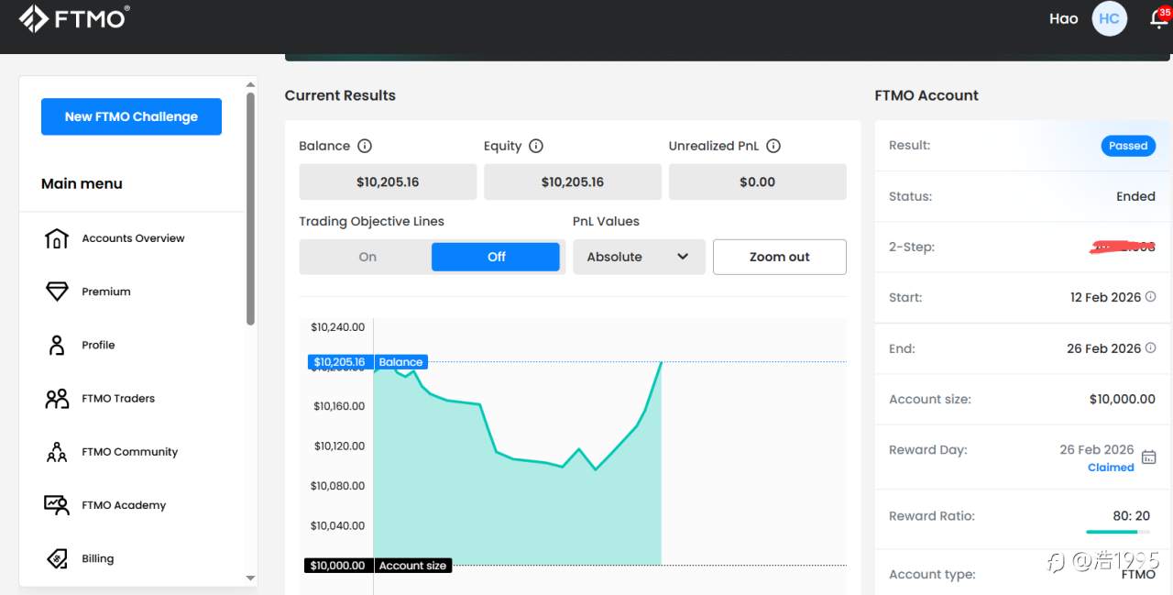Image resolution: width=1173 pixels, height=595 pixels.
Task: Click the Reward Ratio progress bar
Action: pyautogui.click(x=1117, y=532)
